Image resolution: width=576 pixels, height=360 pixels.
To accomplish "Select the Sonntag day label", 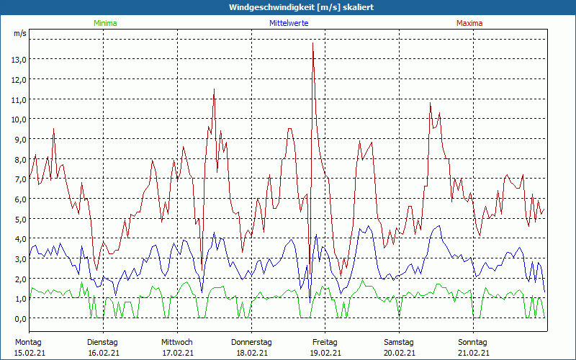I will (x=472, y=342).
